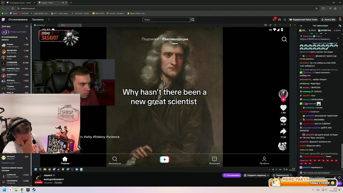Open Praden channel in sidebar
The width and height of the screenshot is (343, 193).
pyautogui.click(x=15, y=46)
